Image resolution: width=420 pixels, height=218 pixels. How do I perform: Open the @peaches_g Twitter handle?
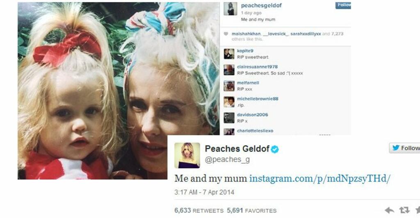[x=227, y=160]
